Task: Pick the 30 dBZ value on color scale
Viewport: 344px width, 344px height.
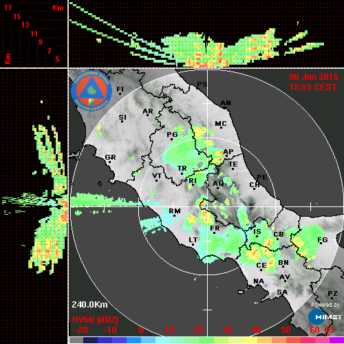Action: click(227, 330)
